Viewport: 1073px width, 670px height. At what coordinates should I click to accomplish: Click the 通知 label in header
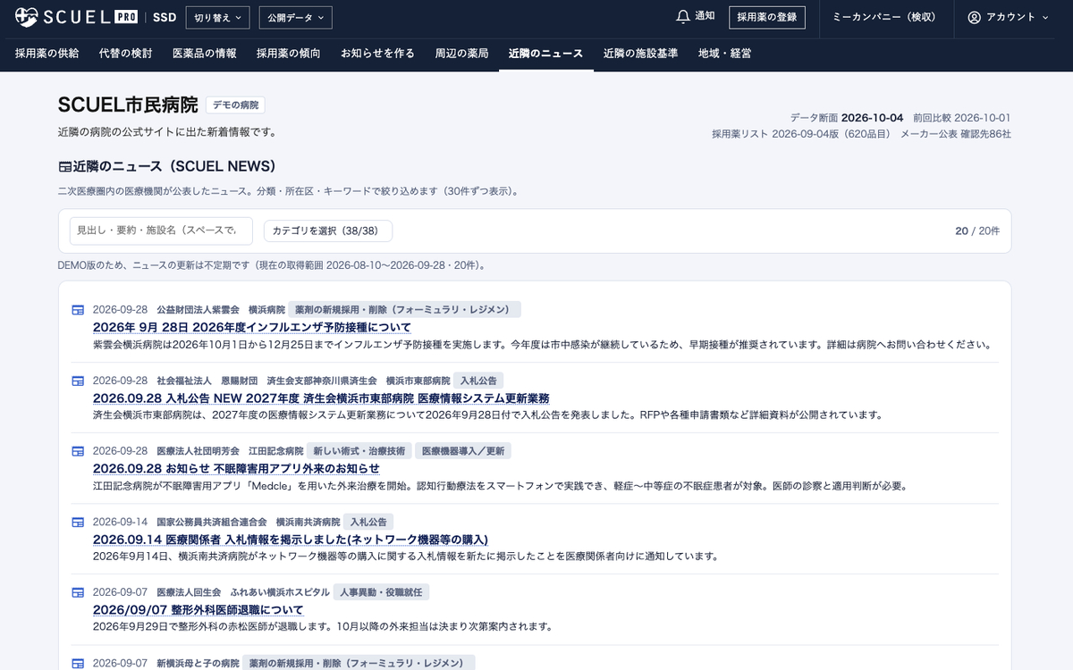click(x=705, y=16)
